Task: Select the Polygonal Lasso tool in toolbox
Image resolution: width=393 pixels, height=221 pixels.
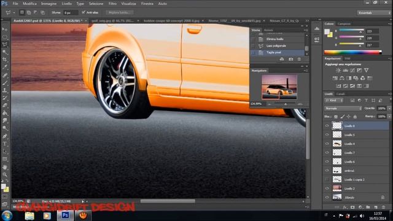Action: (x=5, y=45)
